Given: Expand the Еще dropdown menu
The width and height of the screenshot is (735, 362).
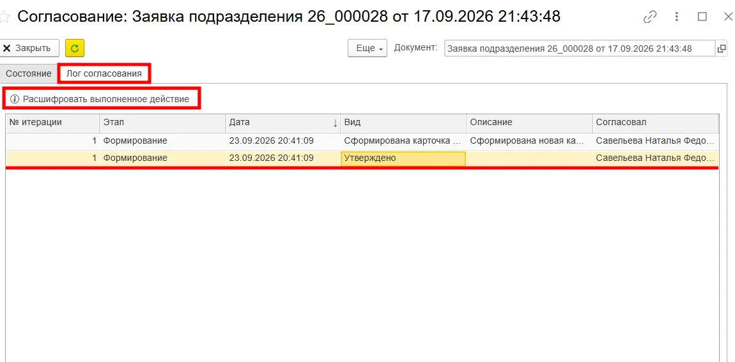Looking at the screenshot, I should (x=367, y=48).
